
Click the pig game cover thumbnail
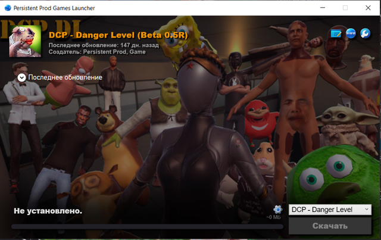tap(25, 41)
